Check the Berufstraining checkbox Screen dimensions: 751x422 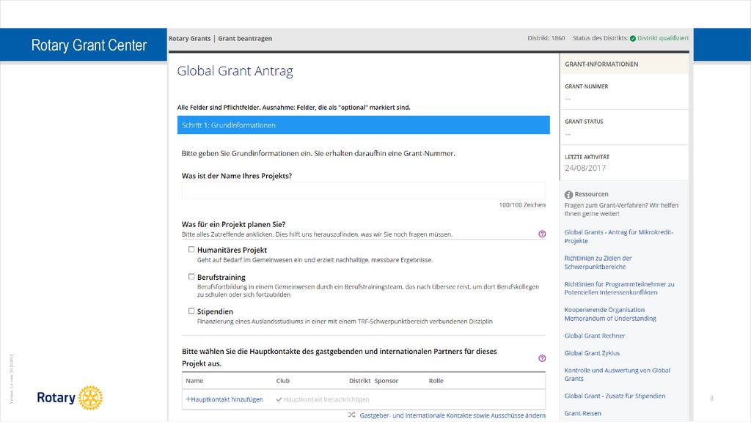[x=191, y=276]
